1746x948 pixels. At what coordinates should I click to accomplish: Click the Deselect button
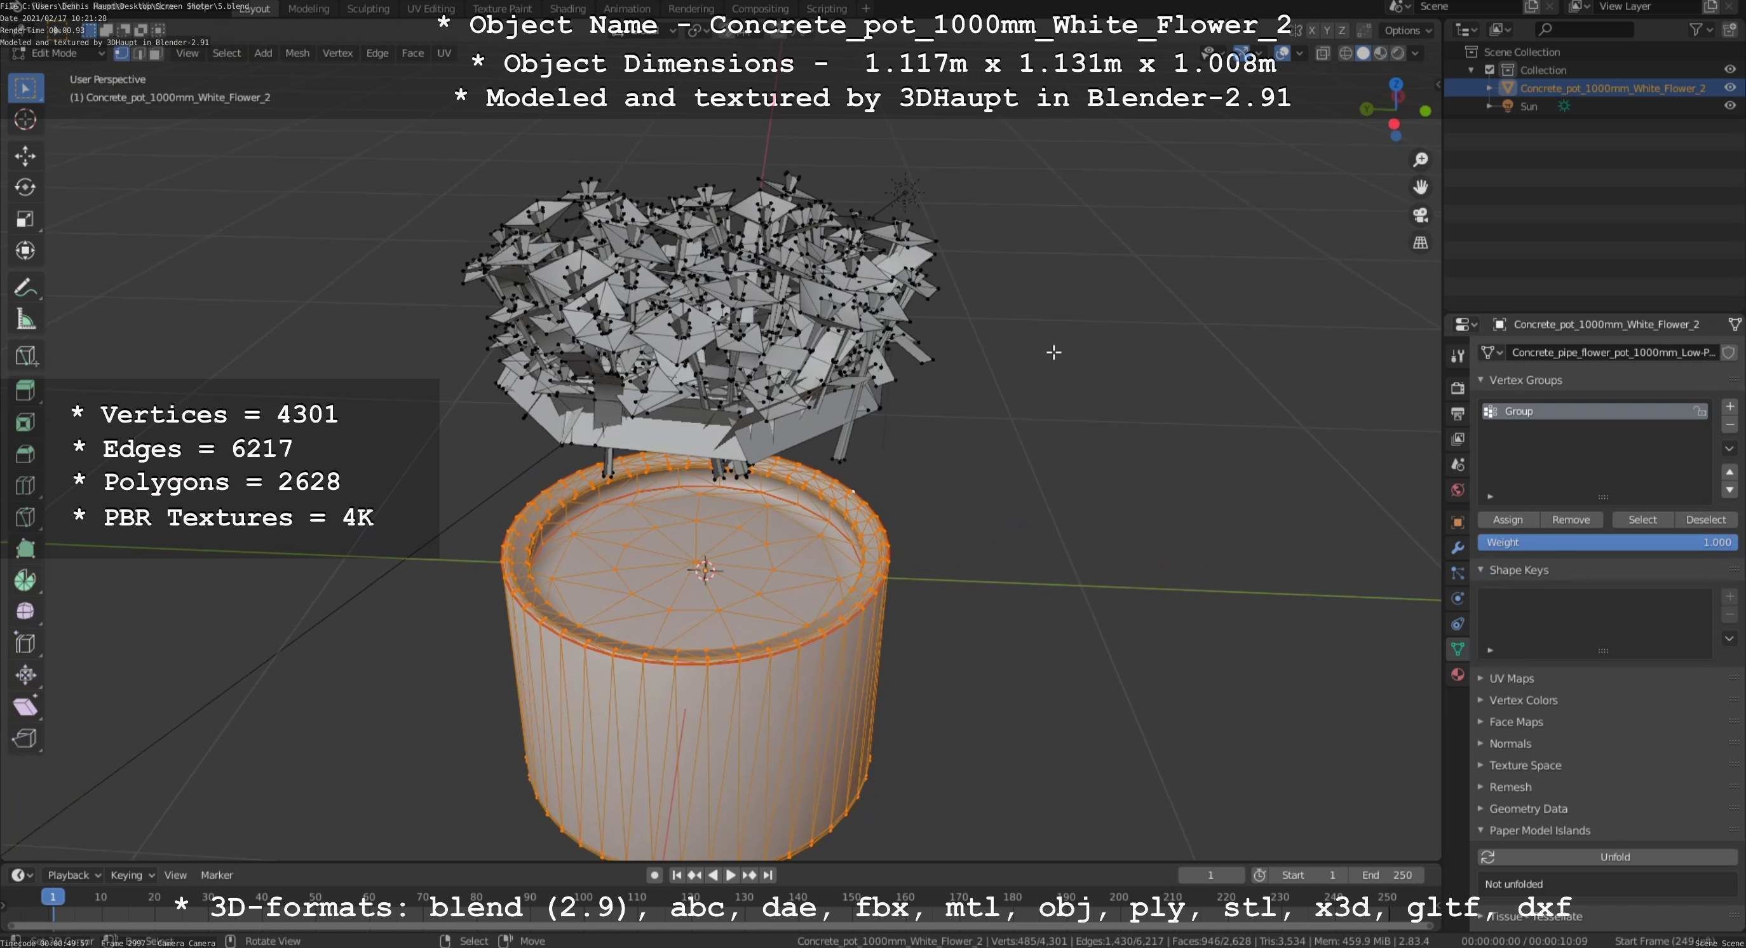click(x=1706, y=520)
